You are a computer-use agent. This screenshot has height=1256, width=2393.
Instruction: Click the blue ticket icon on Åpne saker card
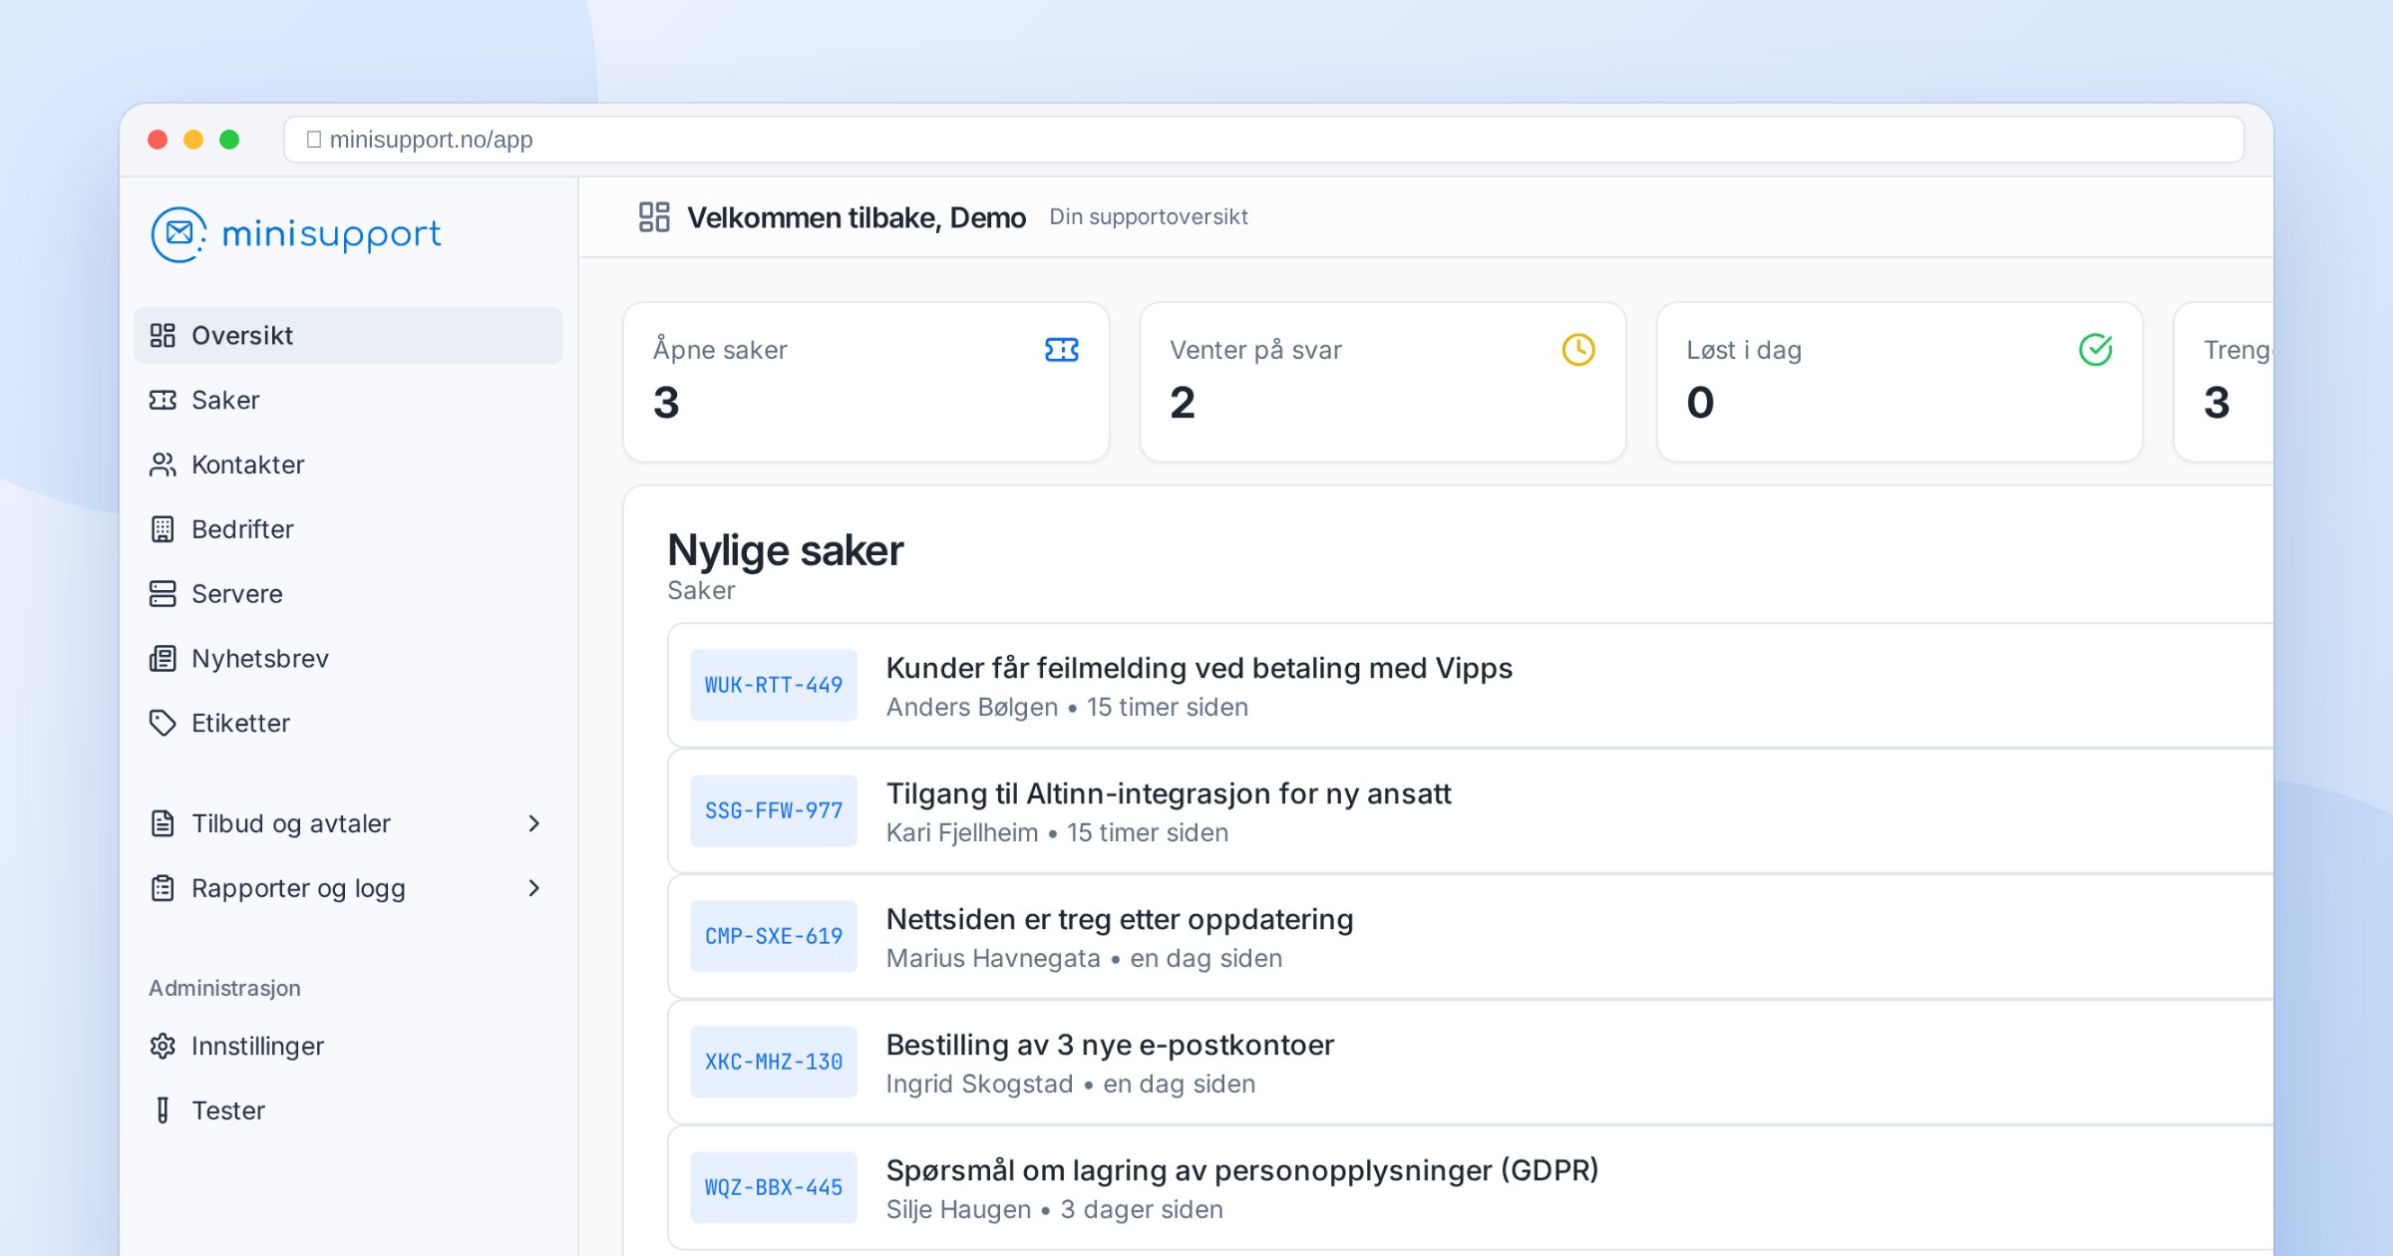pos(1062,350)
